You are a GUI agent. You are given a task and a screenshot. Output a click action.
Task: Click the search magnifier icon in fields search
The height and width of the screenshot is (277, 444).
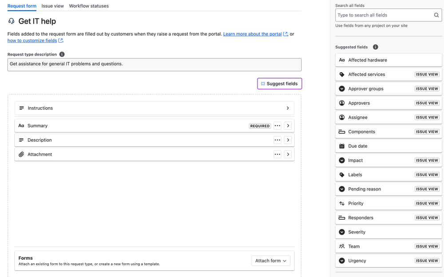(436, 15)
